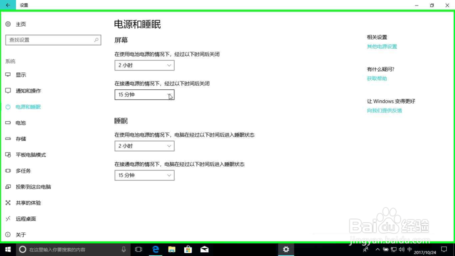The height and width of the screenshot is (256, 455).
Task: Open 其他电源设置 link
Action: (x=382, y=46)
